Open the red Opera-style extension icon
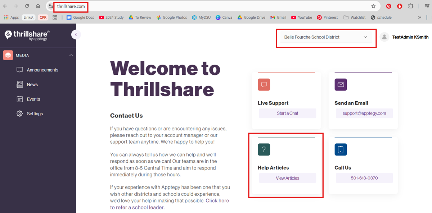 coord(400,6)
